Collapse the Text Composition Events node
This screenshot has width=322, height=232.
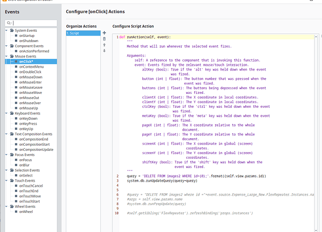tap(7, 134)
